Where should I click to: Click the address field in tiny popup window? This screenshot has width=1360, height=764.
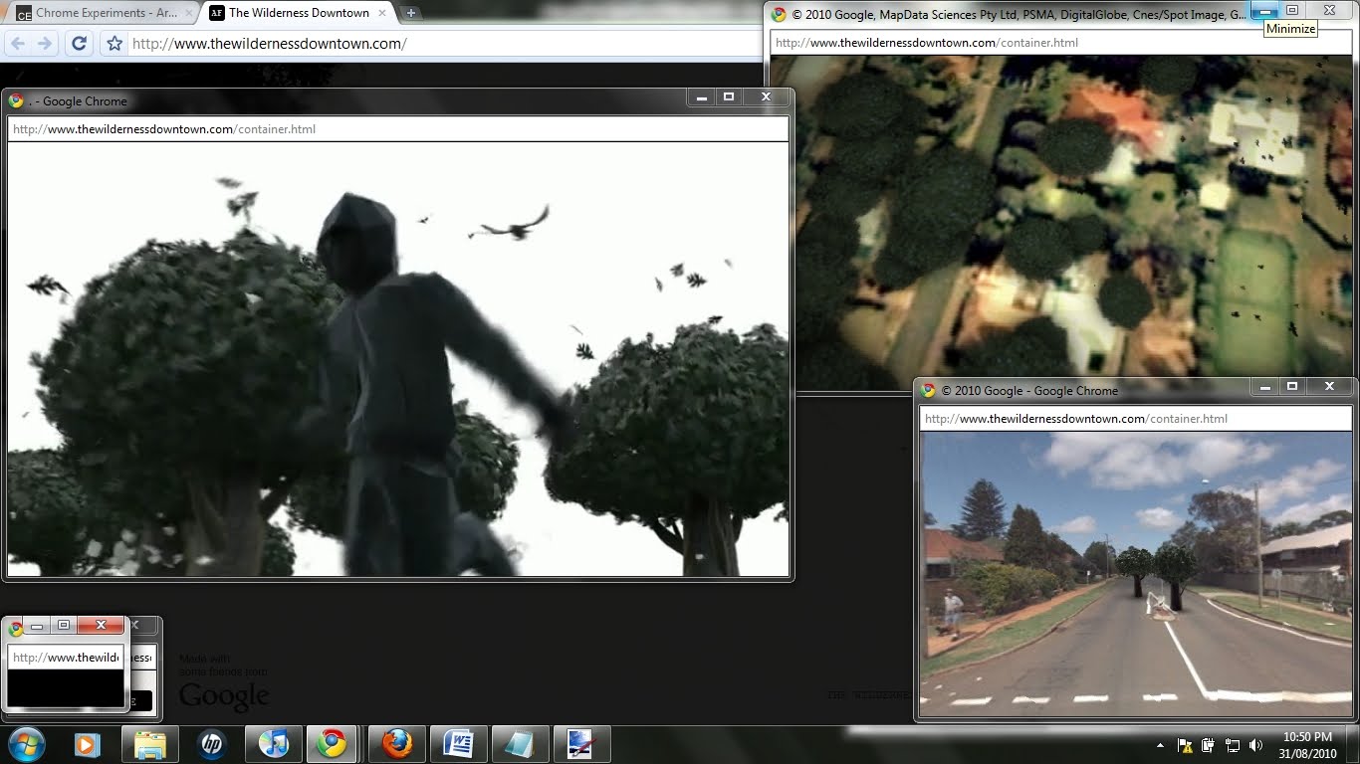tap(66, 658)
